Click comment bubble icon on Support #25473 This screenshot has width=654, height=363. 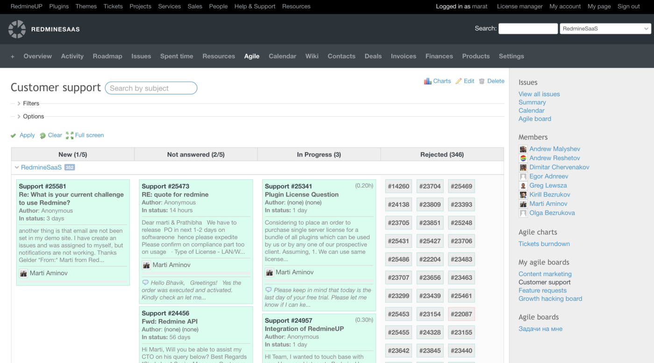(145, 283)
